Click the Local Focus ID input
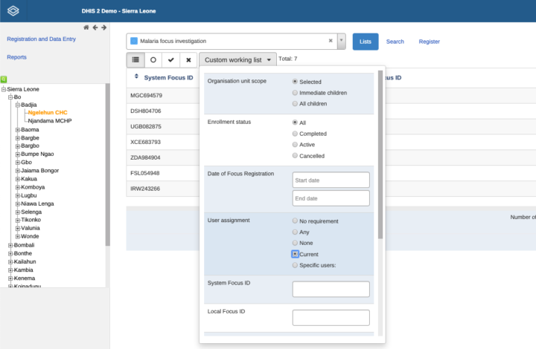Screen dimensions: 536x349 point(331,318)
